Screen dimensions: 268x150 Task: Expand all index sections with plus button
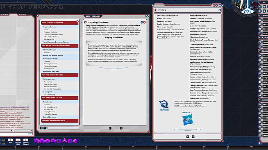coord(41,128)
